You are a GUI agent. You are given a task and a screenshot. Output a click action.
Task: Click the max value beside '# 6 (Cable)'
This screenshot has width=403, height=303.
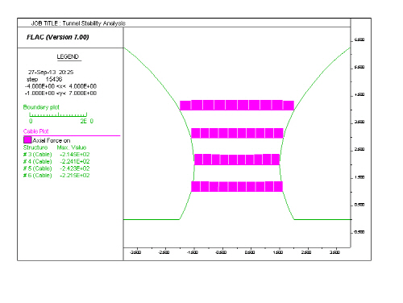point(75,176)
